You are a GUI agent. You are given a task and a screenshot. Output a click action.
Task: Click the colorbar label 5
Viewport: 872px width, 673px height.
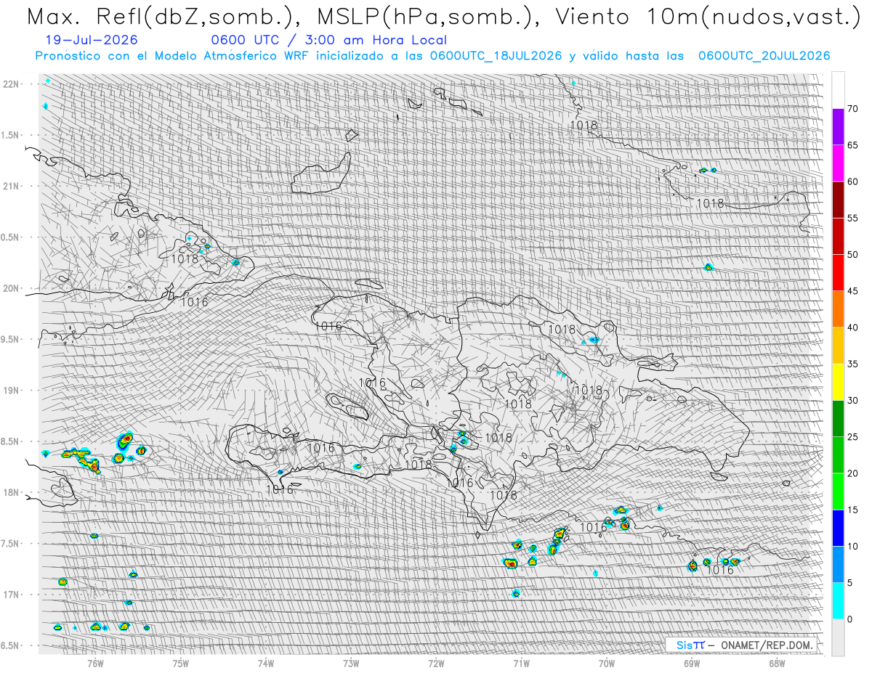(x=850, y=582)
